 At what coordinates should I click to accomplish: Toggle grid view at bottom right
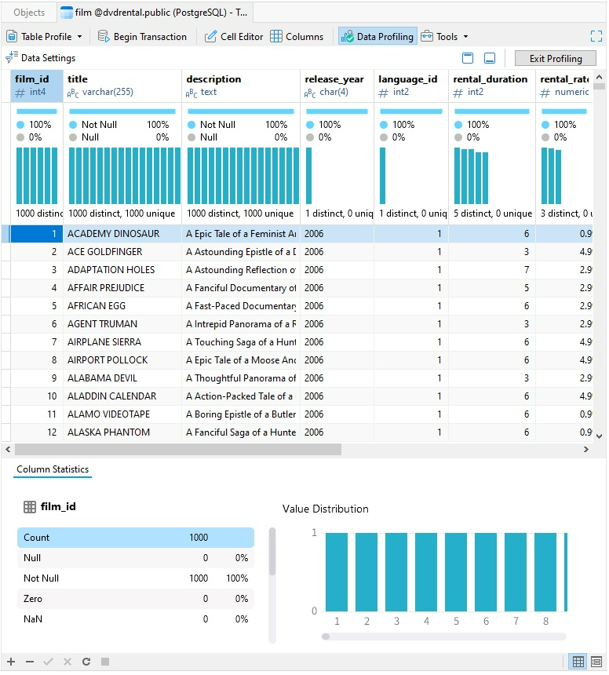(578, 662)
